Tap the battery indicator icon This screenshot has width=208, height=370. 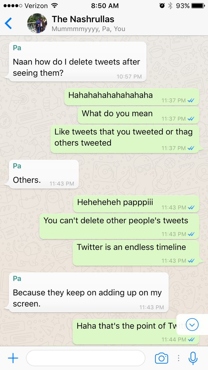(x=197, y=6)
